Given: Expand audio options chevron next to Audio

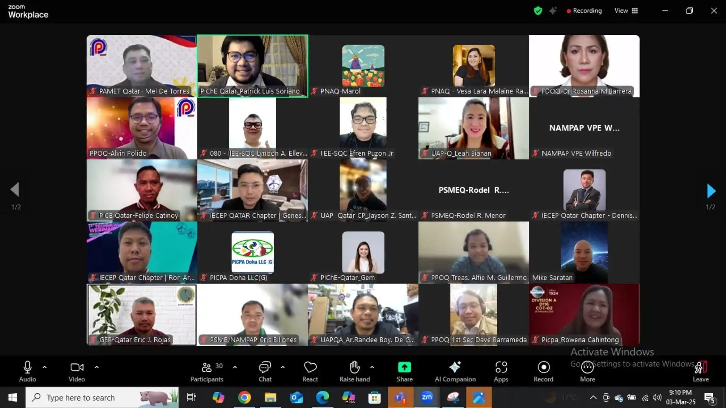Looking at the screenshot, I should [45, 367].
